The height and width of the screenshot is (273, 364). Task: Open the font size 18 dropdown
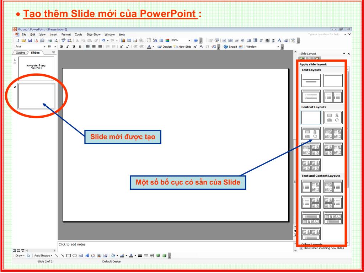(55, 47)
